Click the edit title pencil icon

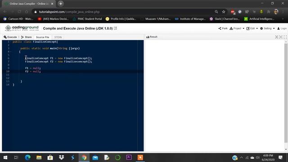(x=115, y=28)
